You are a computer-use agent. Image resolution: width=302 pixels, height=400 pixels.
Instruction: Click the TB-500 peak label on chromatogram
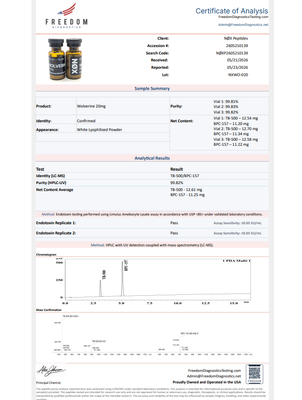coord(104,275)
